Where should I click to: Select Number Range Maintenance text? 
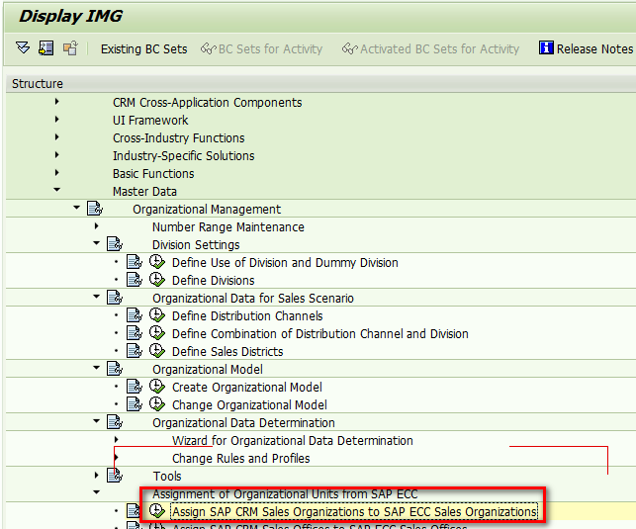pos(228,227)
